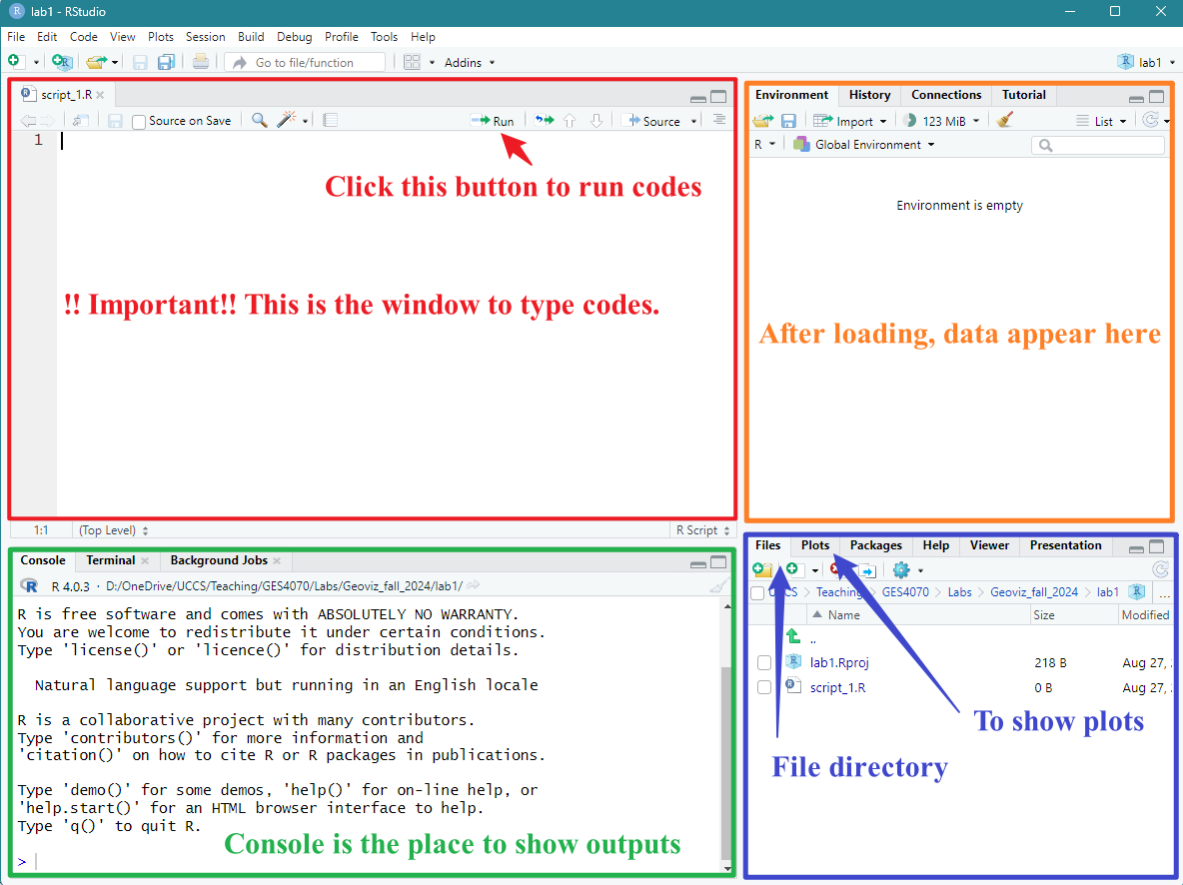Show script in new window icon

(x=80, y=121)
